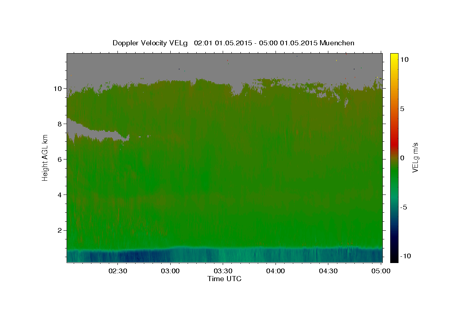Click the 04:00 time tick label

(276, 271)
